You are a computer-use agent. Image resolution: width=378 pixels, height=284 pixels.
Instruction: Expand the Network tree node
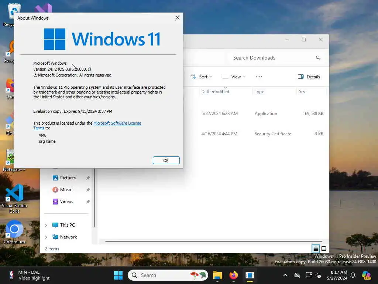coord(46,237)
